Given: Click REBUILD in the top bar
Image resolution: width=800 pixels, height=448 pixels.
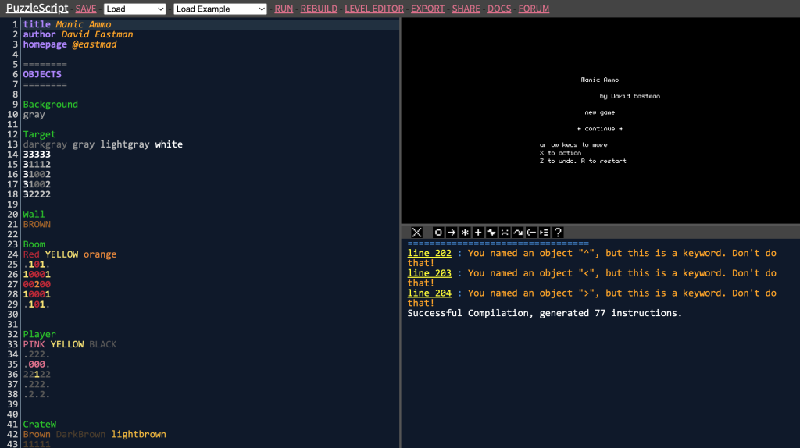Looking at the screenshot, I should 319,9.
